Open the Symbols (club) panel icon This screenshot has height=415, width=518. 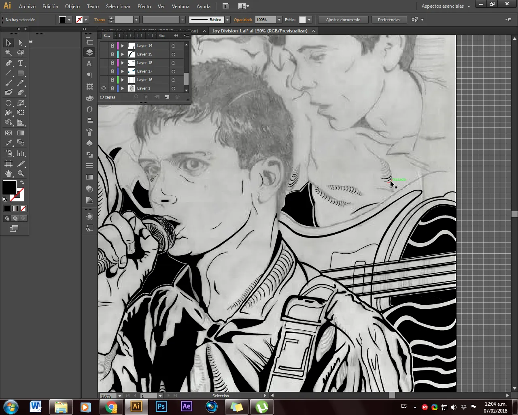point(89,143)
